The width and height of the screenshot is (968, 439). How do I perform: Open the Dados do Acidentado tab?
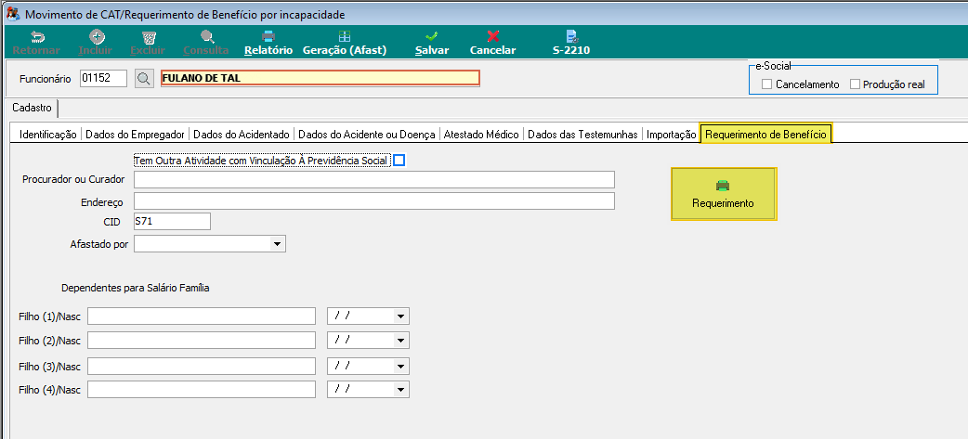point(242,134)
